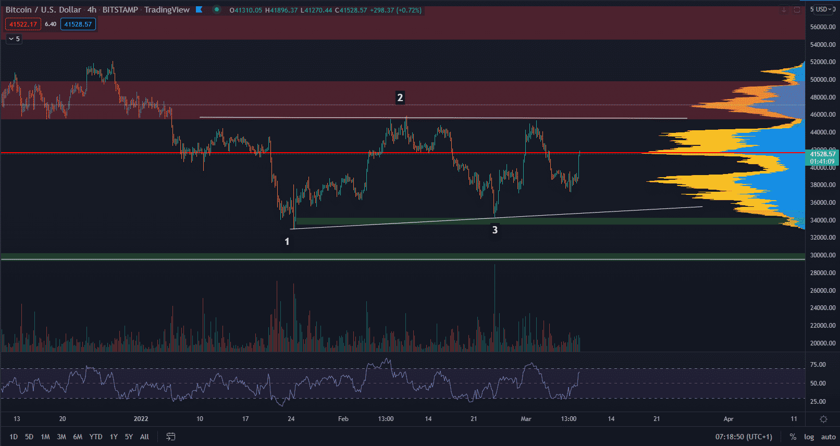Viewport: 840px width, 446px height.
Task: Click the blue flag icon beside TradingView
Action: [x=199, y=9]
